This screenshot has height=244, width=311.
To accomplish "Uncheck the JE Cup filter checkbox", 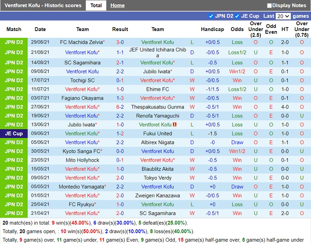I will tap(237, 16).
